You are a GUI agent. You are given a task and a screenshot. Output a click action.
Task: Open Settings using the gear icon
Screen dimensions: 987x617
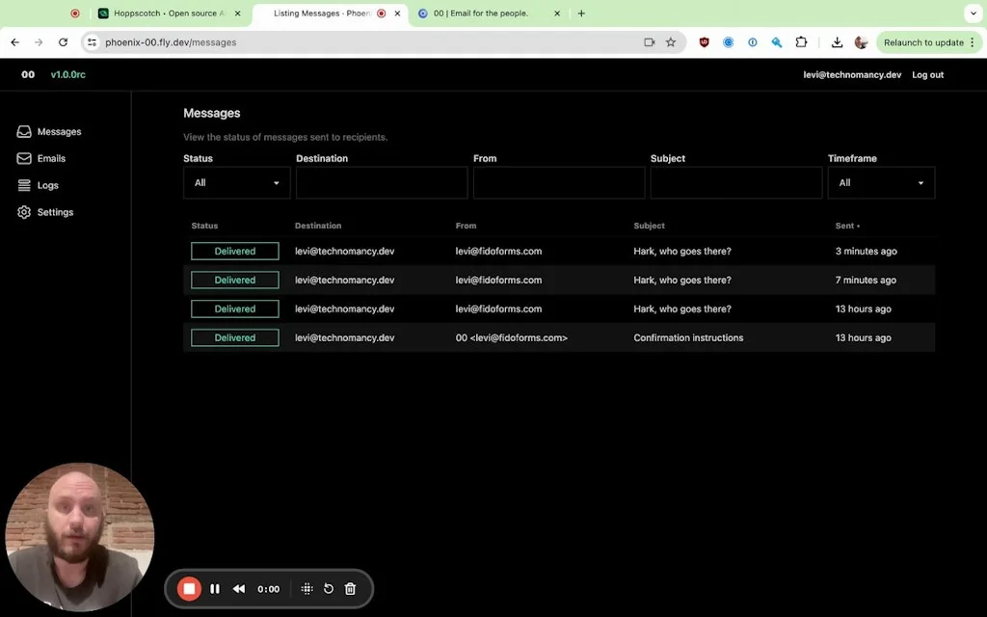[x=24, y=212]
